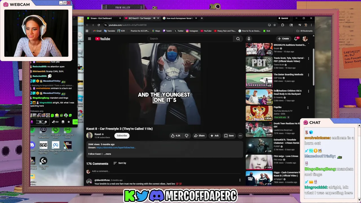Open the apps grid in bookmarks bar

(x=87, y=31)
